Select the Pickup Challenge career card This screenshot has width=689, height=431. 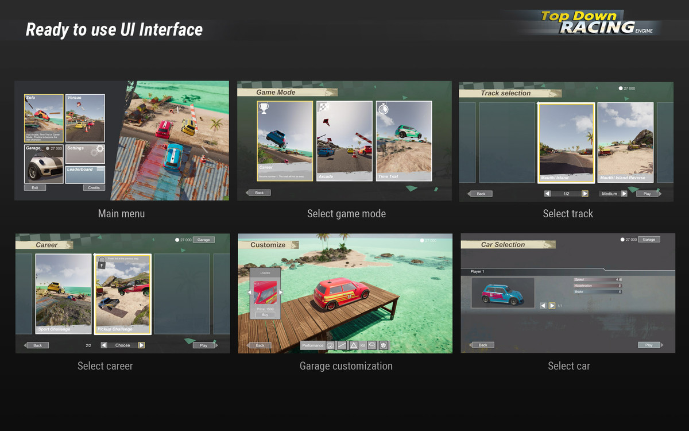(123, 294)
